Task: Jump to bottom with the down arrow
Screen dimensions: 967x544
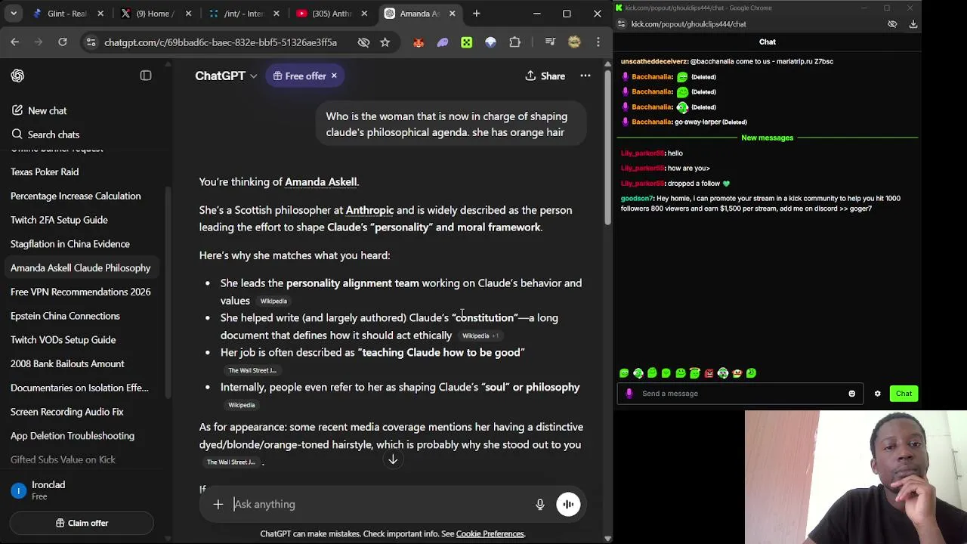Action: (393, 459)
